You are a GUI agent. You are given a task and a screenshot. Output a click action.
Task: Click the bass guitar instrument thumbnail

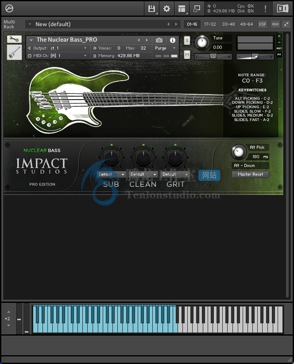[14, 52]
